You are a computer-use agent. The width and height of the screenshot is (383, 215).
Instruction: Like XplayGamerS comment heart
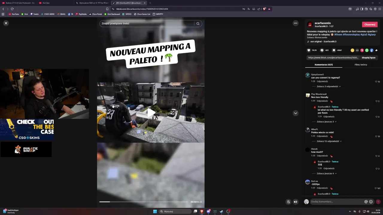click(x=376, y=82)
